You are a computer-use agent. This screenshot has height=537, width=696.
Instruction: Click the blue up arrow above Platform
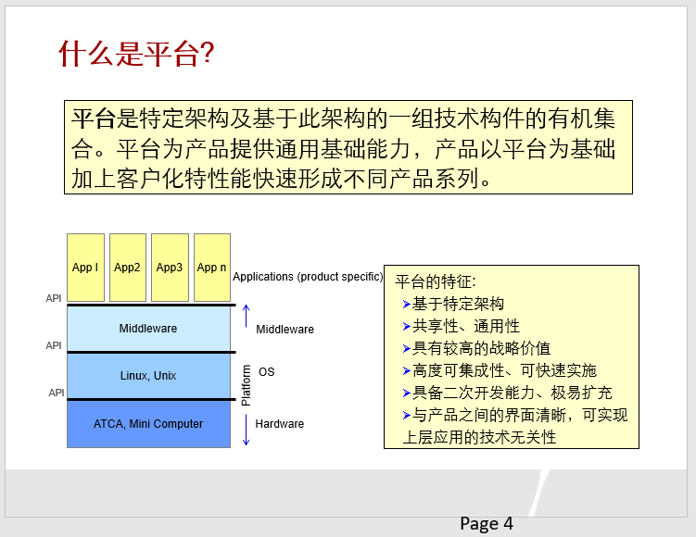(x=247, y=316)
